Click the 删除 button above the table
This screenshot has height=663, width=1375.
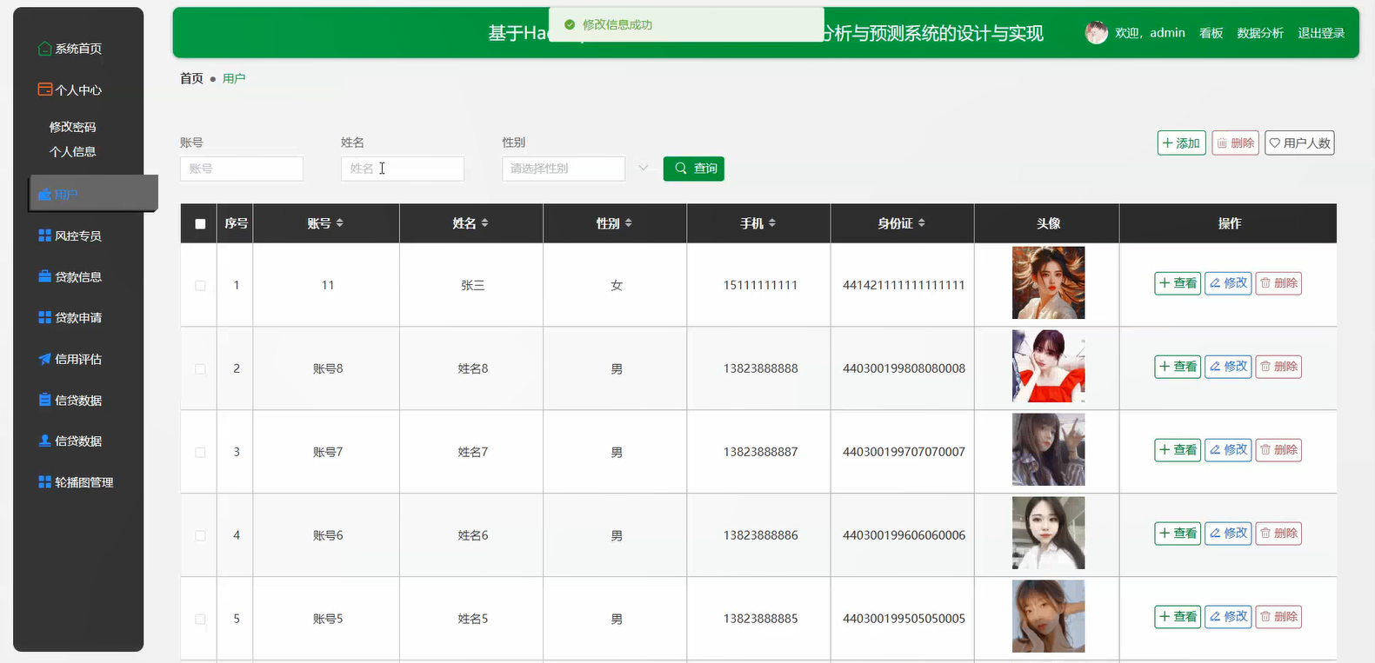[1235, 143]
